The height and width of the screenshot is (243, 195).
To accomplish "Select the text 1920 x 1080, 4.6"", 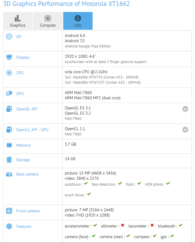I will [x=80, y=56].
